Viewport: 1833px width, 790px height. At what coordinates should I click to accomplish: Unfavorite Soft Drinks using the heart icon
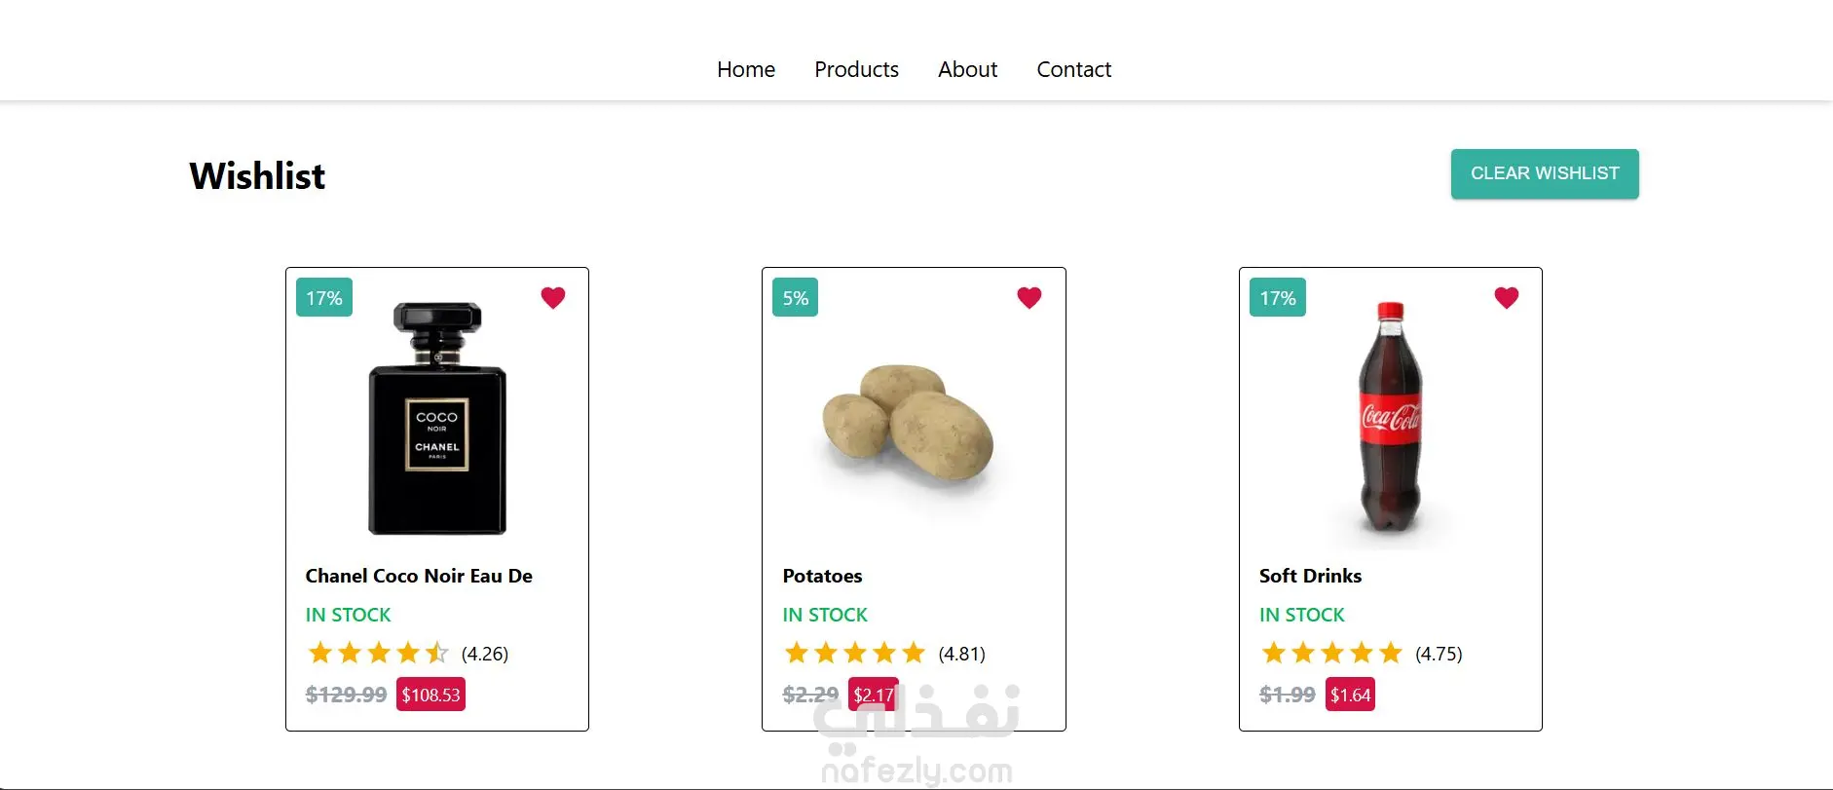click(1507, 298)
